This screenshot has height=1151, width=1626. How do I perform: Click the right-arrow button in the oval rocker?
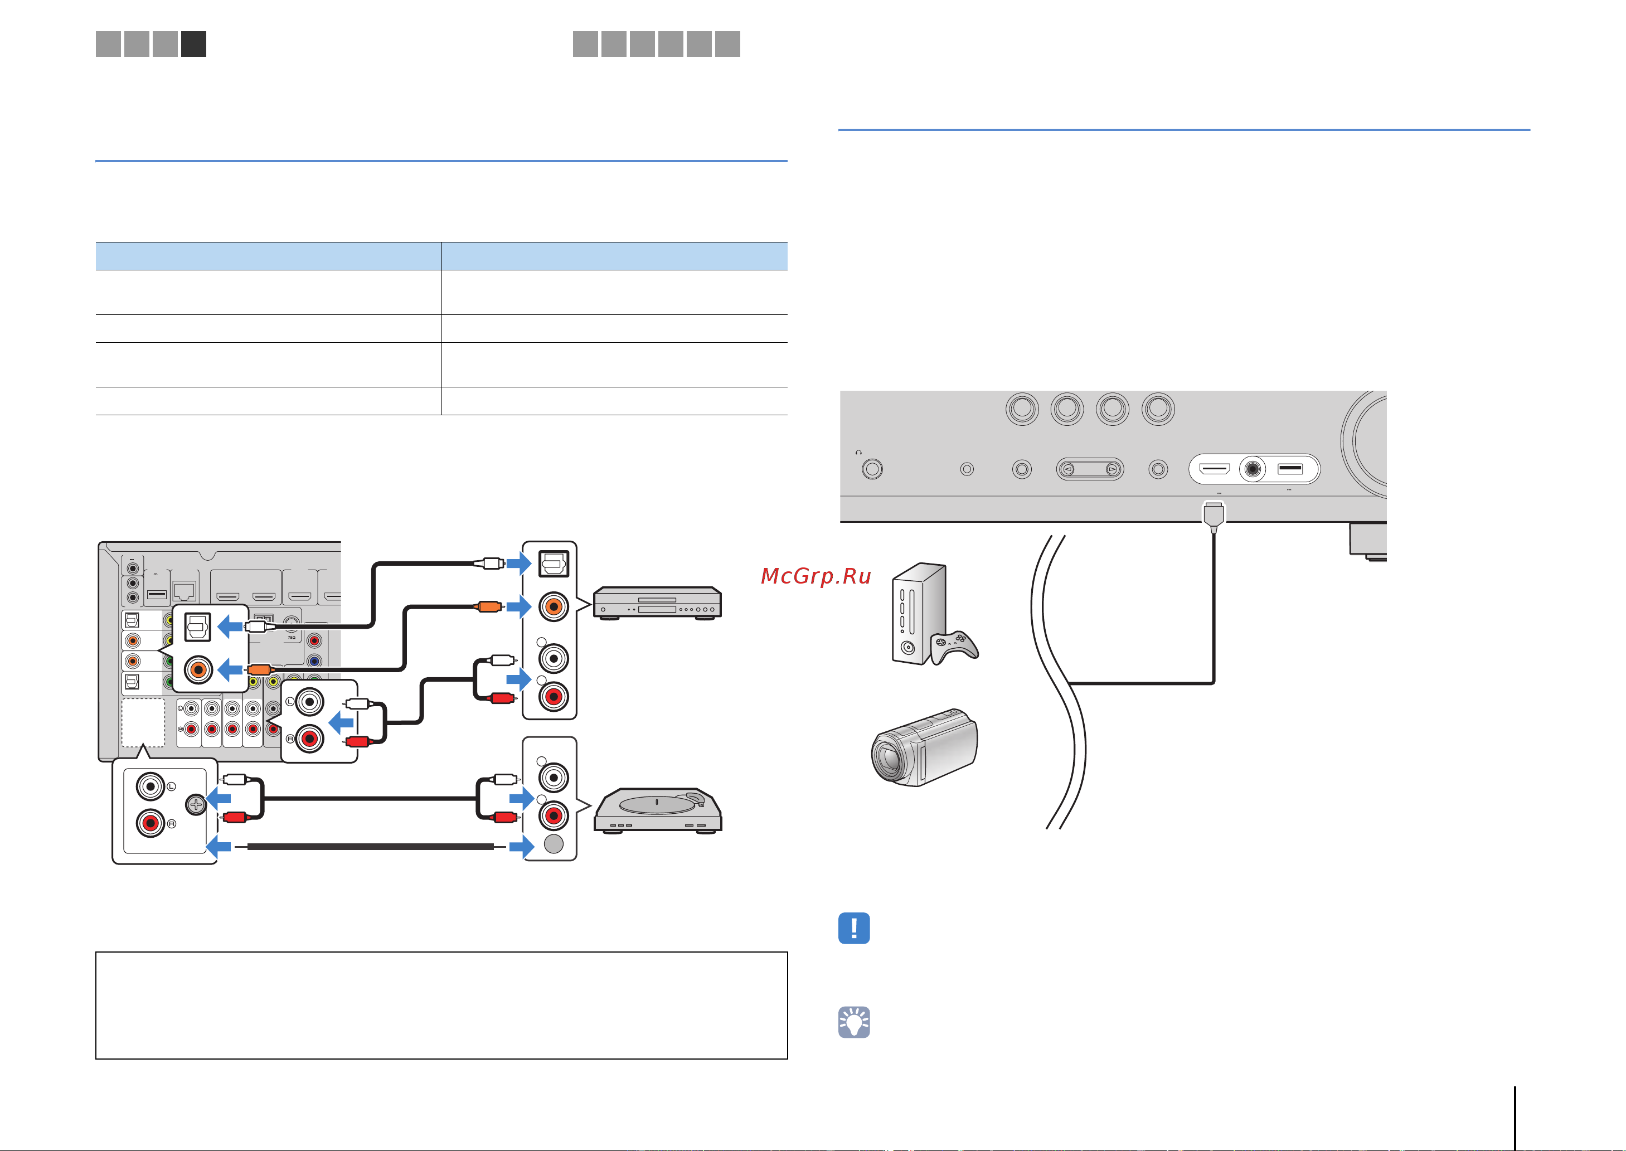pyautogui.click(x=1112, y=469)
